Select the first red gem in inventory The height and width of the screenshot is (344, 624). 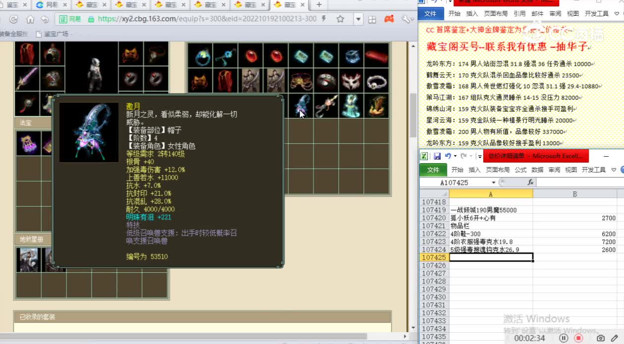pos(251,56)
